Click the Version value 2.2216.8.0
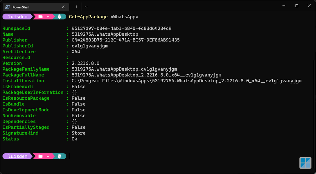 click(x=85, y=63)
